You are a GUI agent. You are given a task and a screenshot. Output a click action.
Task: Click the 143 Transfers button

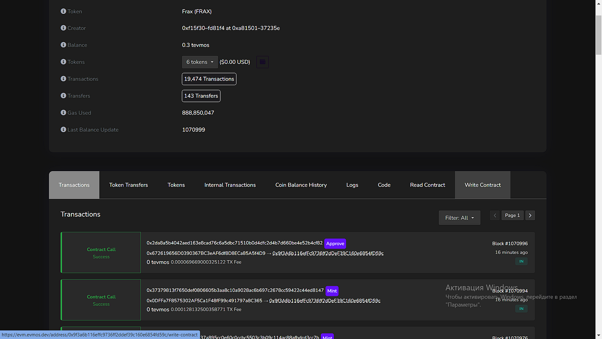point(201,96)
